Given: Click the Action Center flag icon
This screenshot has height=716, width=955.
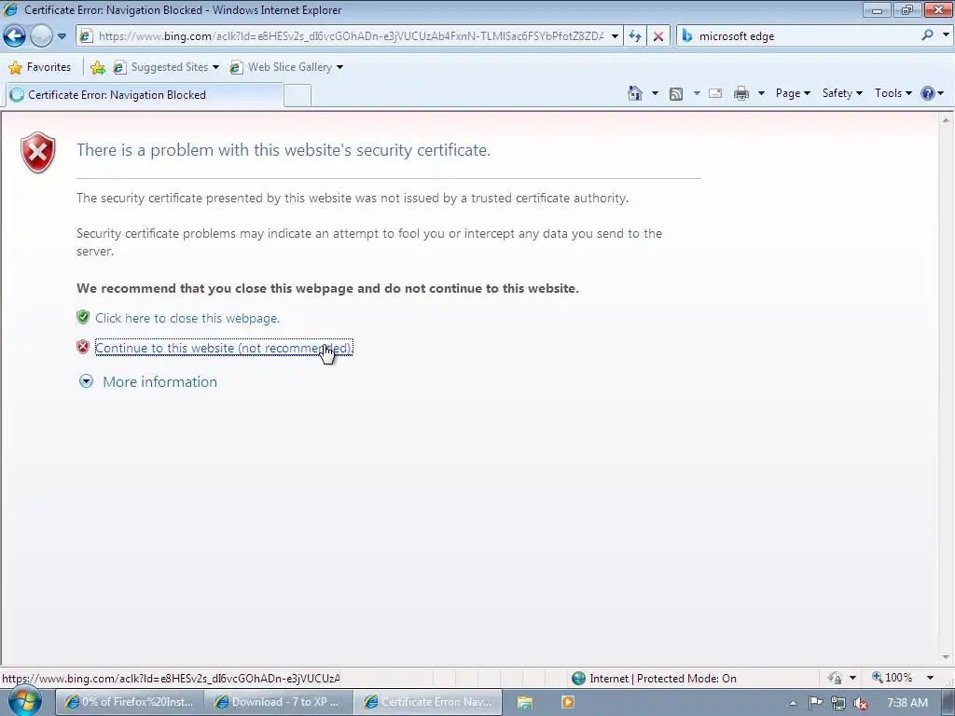Looking at the screenshot, I should (815, 703).
